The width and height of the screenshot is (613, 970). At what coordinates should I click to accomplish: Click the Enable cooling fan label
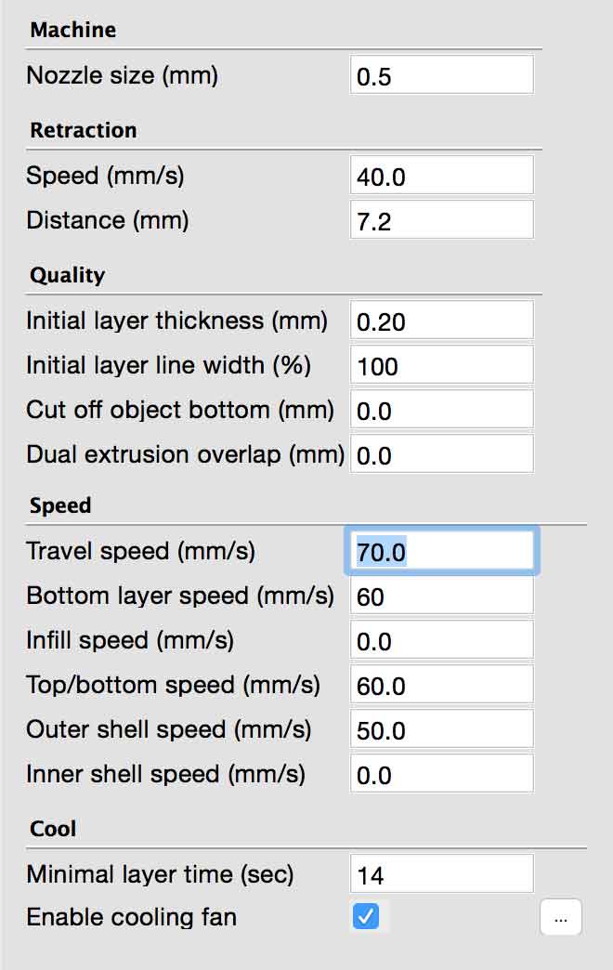click(x=131, y=917)
